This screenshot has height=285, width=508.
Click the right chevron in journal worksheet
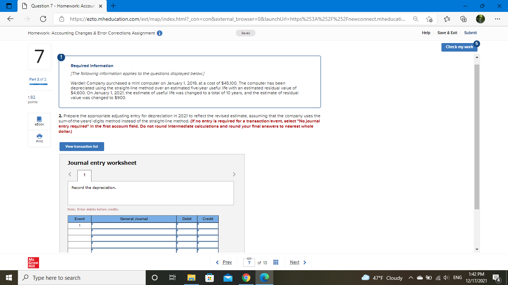pos(234,174)
